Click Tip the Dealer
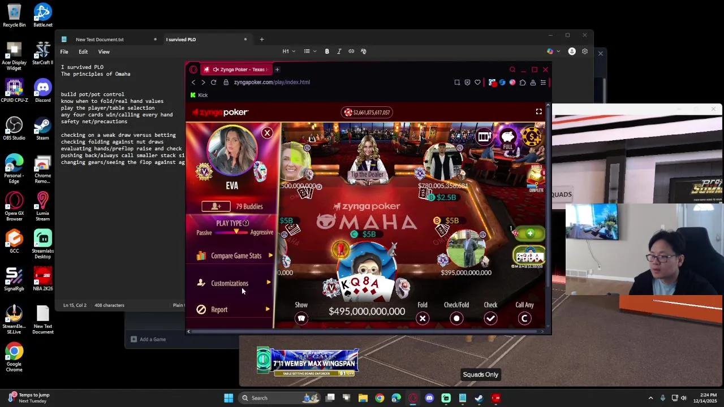This screenshot has width=724, height=407. (x=367, y=174)
